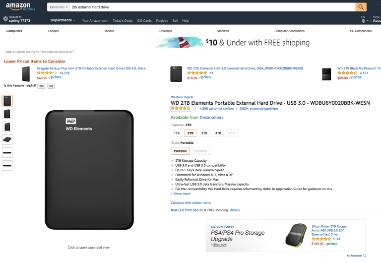This screenshot has height=262, width=381.
Task: Open the Laptops category tab
Action: tap(54, 31)
